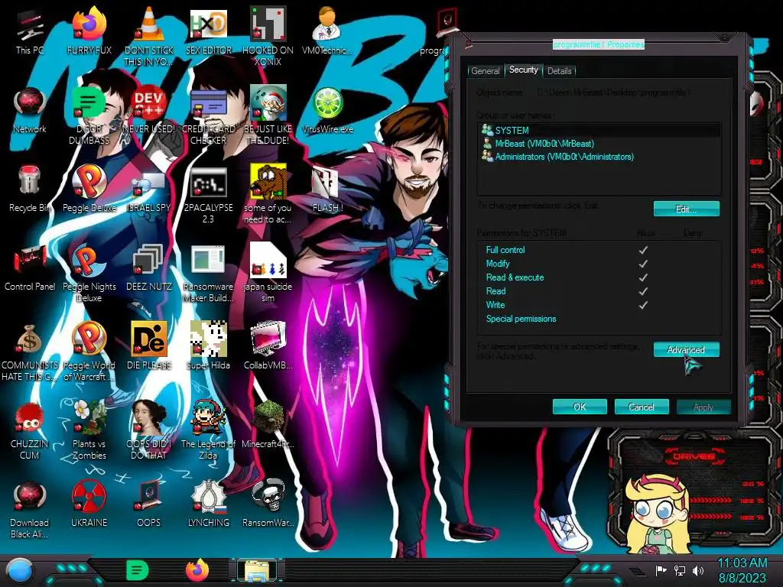The image size is (783, 587).
Task: Select SYSTEM in the user names list
Action: (599, 130)
